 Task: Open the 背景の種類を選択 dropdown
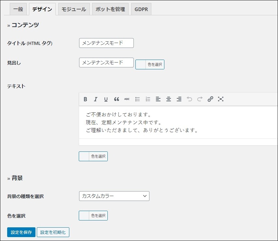(114, 196)
